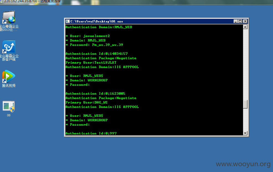The width and height of the screenshot is (273, 172).
Task: Click the line 'Password: Pm_wx.39_wx.39'
Action: point(94,45)
